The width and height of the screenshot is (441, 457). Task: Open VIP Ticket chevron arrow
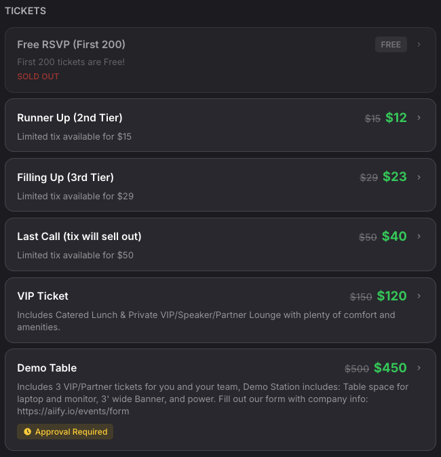pos(419,296)
